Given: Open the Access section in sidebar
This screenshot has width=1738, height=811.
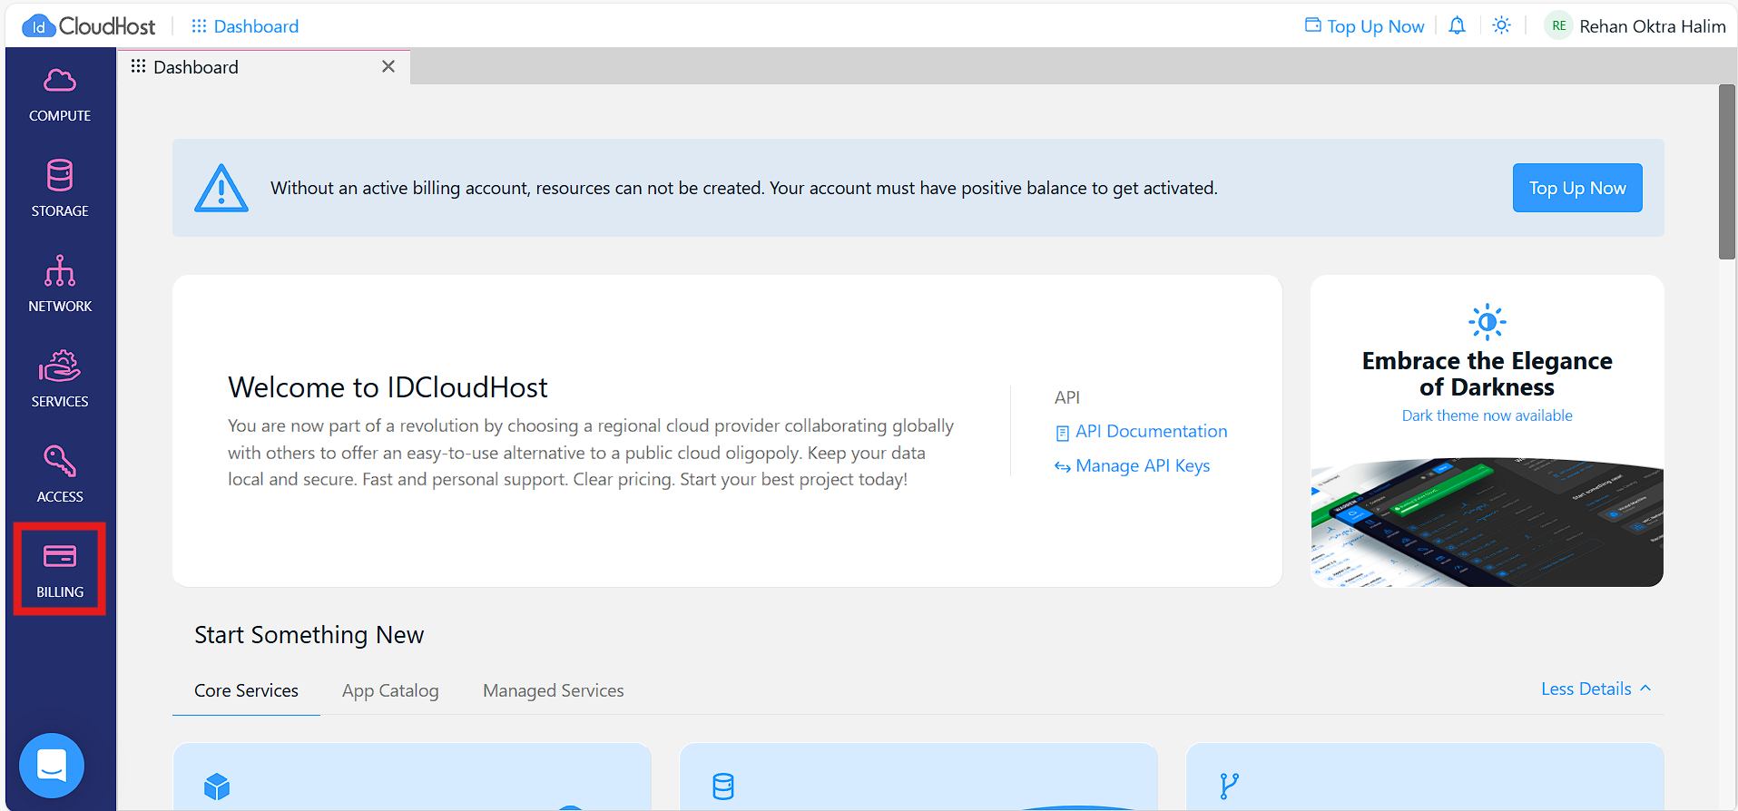Looking at the screenshot, I should (60, 475).
